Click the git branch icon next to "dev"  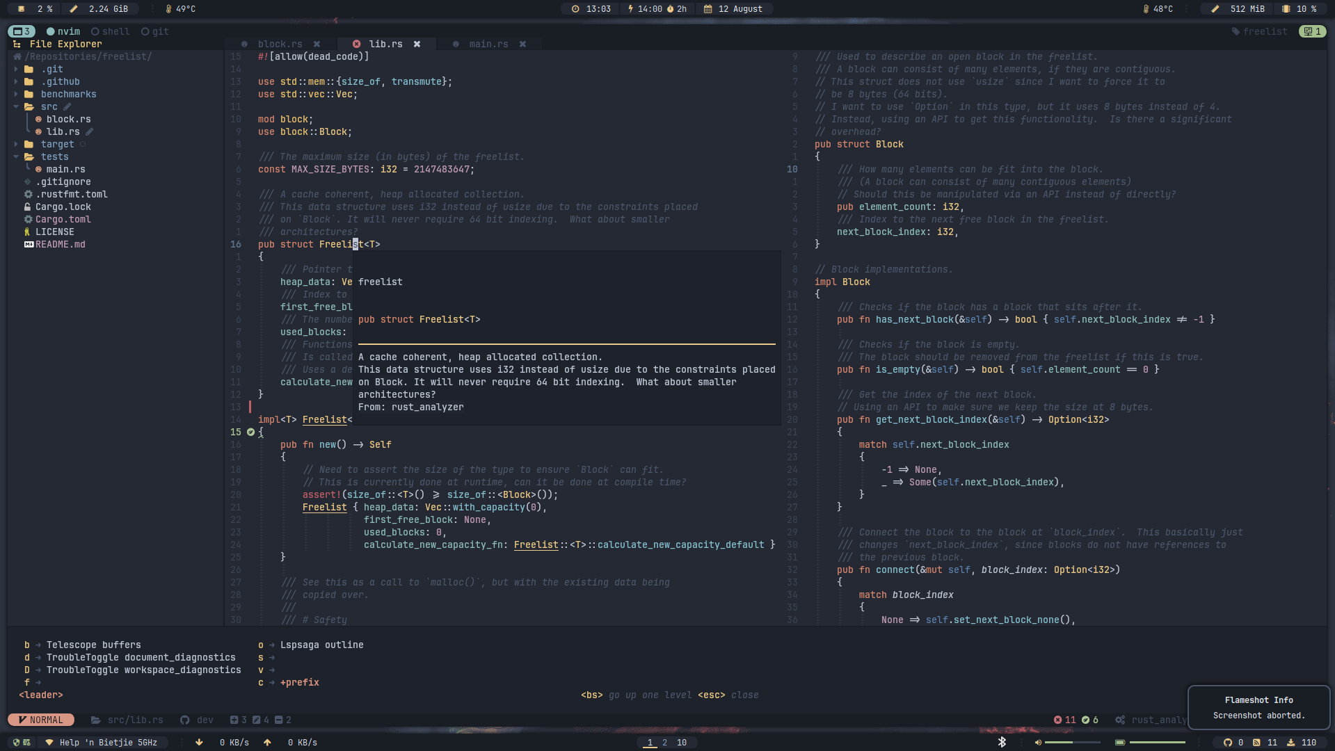[183, 720]
